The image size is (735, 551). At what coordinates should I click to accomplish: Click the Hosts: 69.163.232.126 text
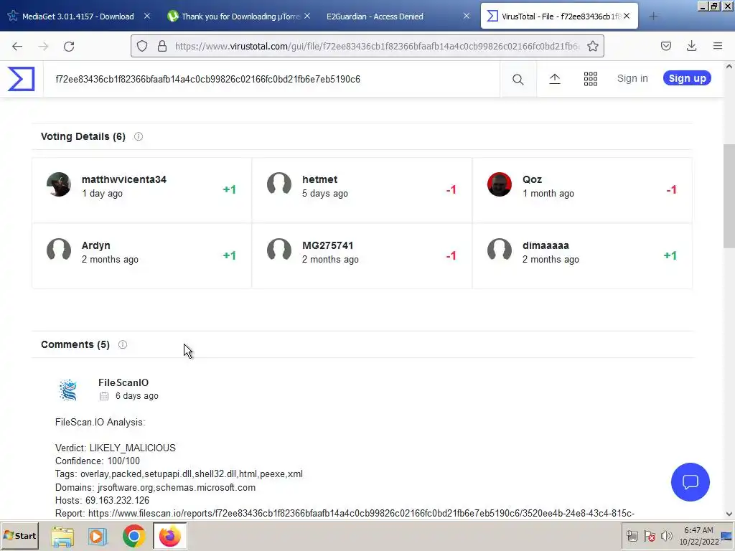(102, 500)
